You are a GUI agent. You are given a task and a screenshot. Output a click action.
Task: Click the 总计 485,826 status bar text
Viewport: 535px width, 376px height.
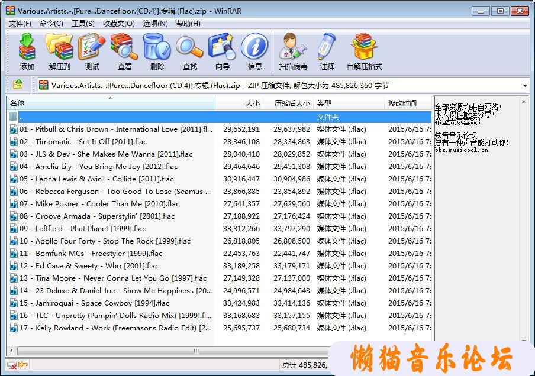point(304,365)
